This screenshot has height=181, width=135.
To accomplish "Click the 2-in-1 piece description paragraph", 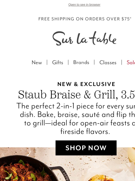I will coord(76,119).
